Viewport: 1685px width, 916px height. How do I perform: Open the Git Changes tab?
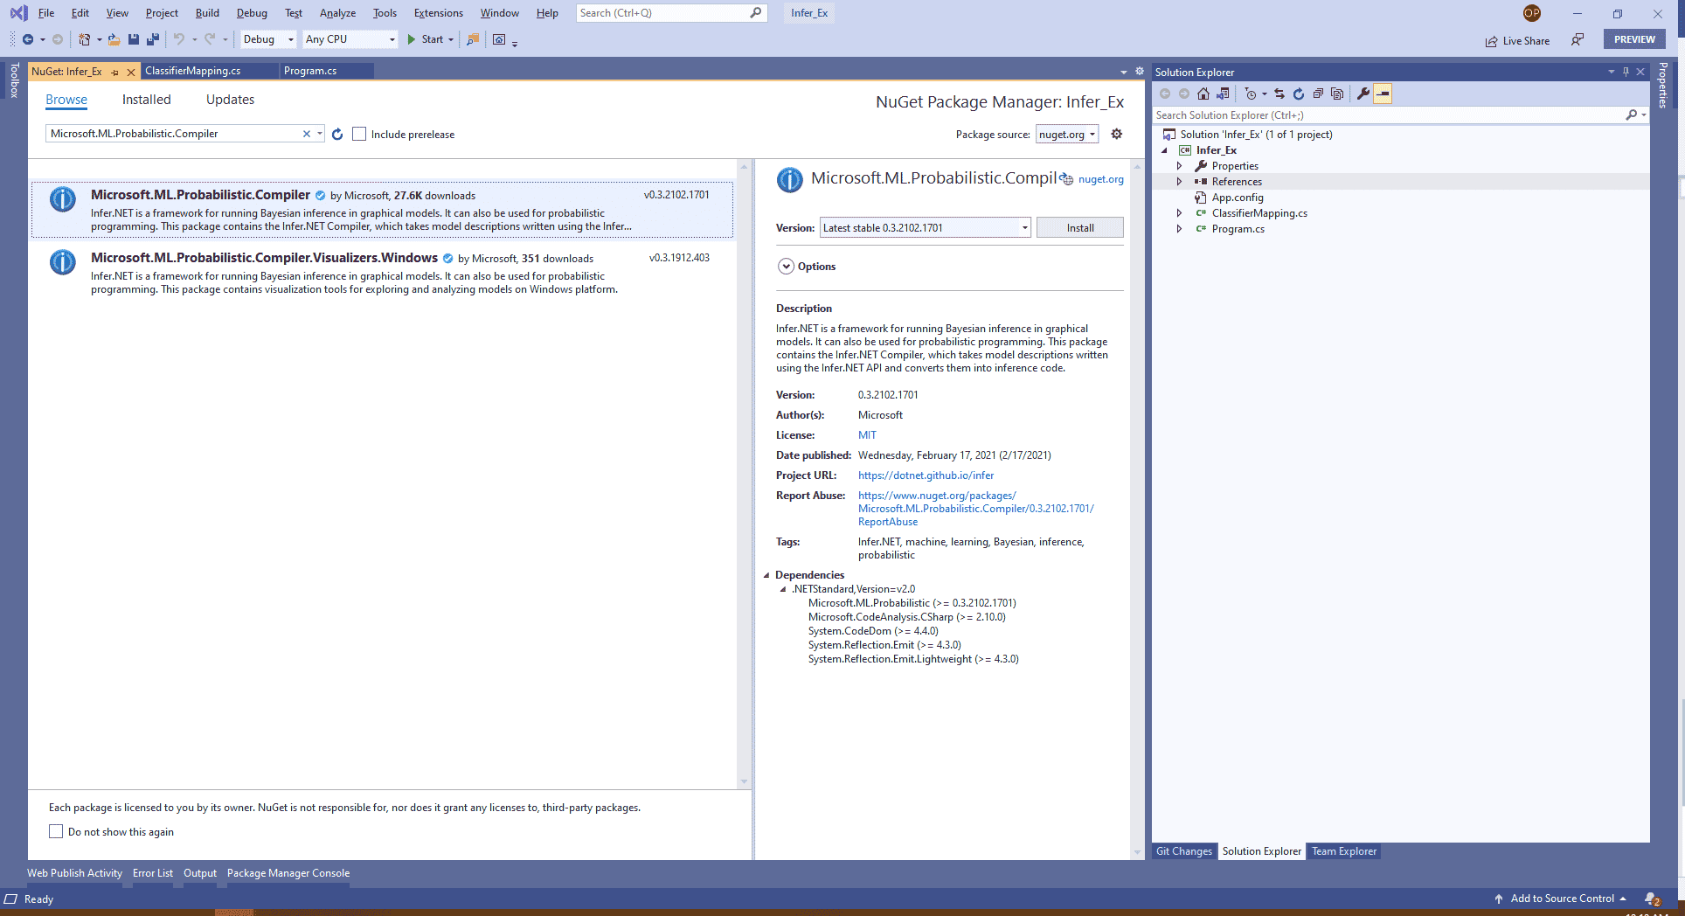tap(1183, 851)
